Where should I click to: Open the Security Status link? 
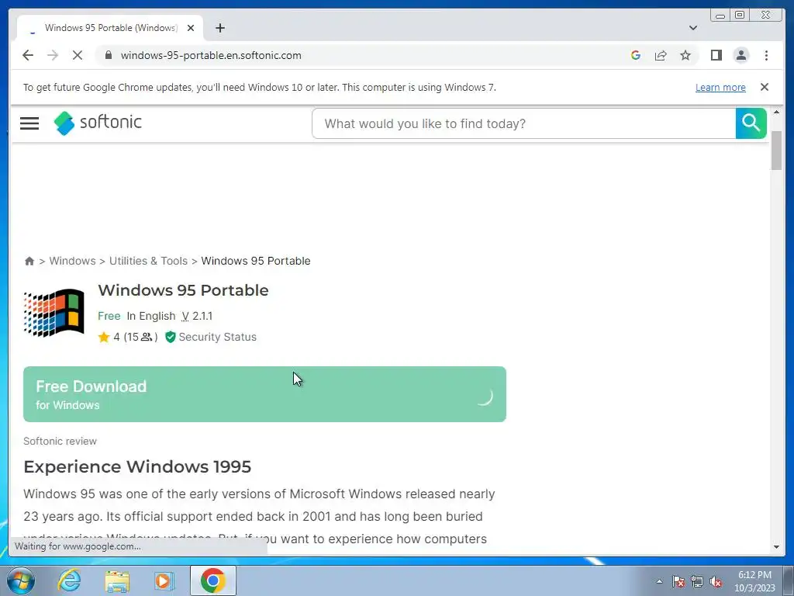pos(217,337)
